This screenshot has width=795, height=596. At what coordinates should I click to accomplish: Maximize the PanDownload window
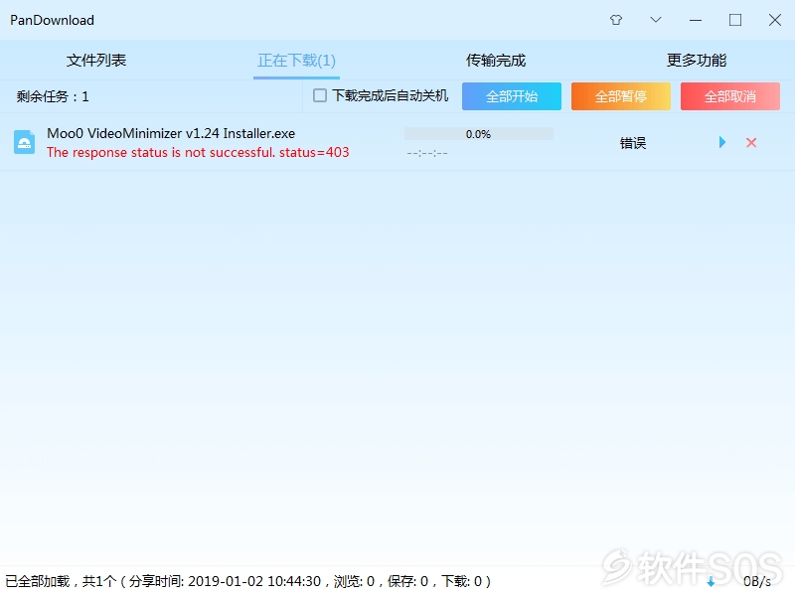pos(735,20)
